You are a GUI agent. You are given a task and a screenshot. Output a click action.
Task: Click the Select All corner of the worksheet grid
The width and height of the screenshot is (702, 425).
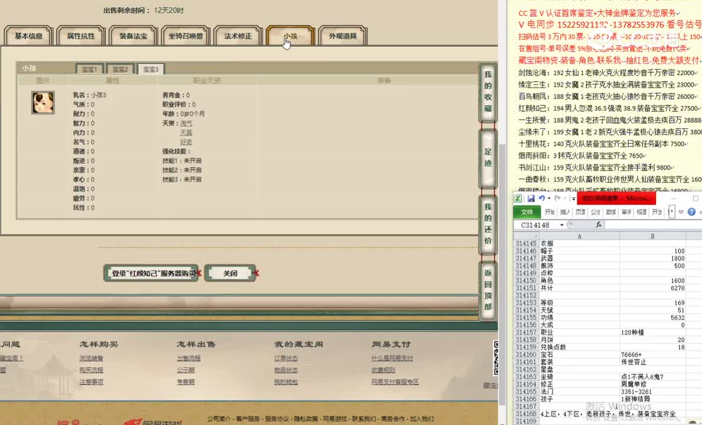coord(535,236)
